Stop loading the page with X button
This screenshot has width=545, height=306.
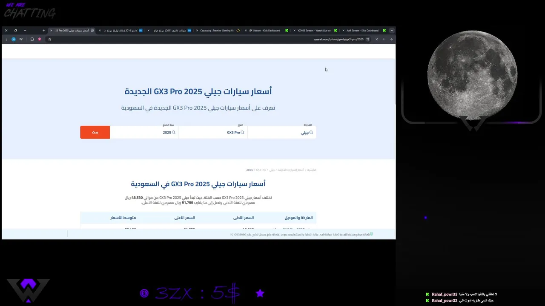point(376,39)
